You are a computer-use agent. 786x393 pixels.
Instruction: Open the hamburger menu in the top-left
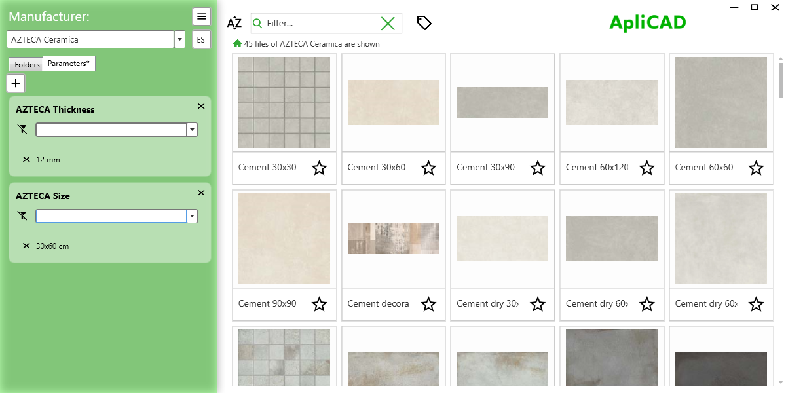click(201, 16)
